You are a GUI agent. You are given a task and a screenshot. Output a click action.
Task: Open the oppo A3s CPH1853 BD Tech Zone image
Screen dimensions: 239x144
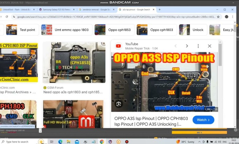click(74, 63)
